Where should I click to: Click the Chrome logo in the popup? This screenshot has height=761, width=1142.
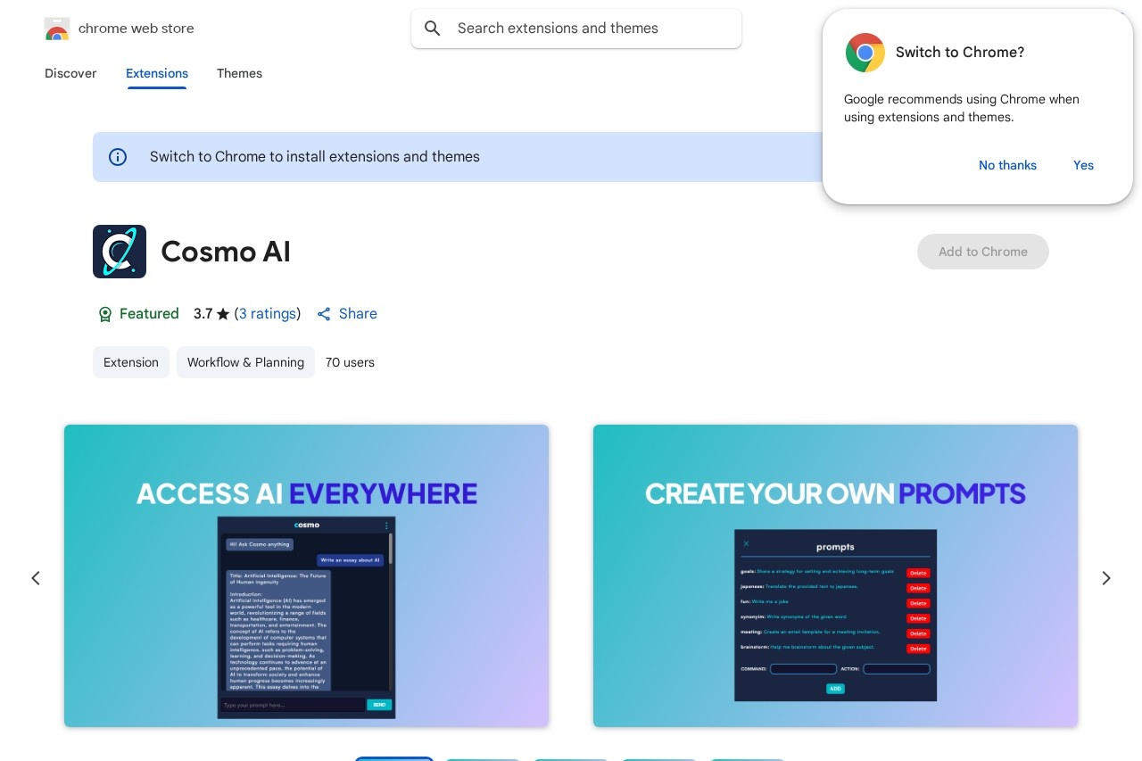pyautogui.click(x=865, y=53)
